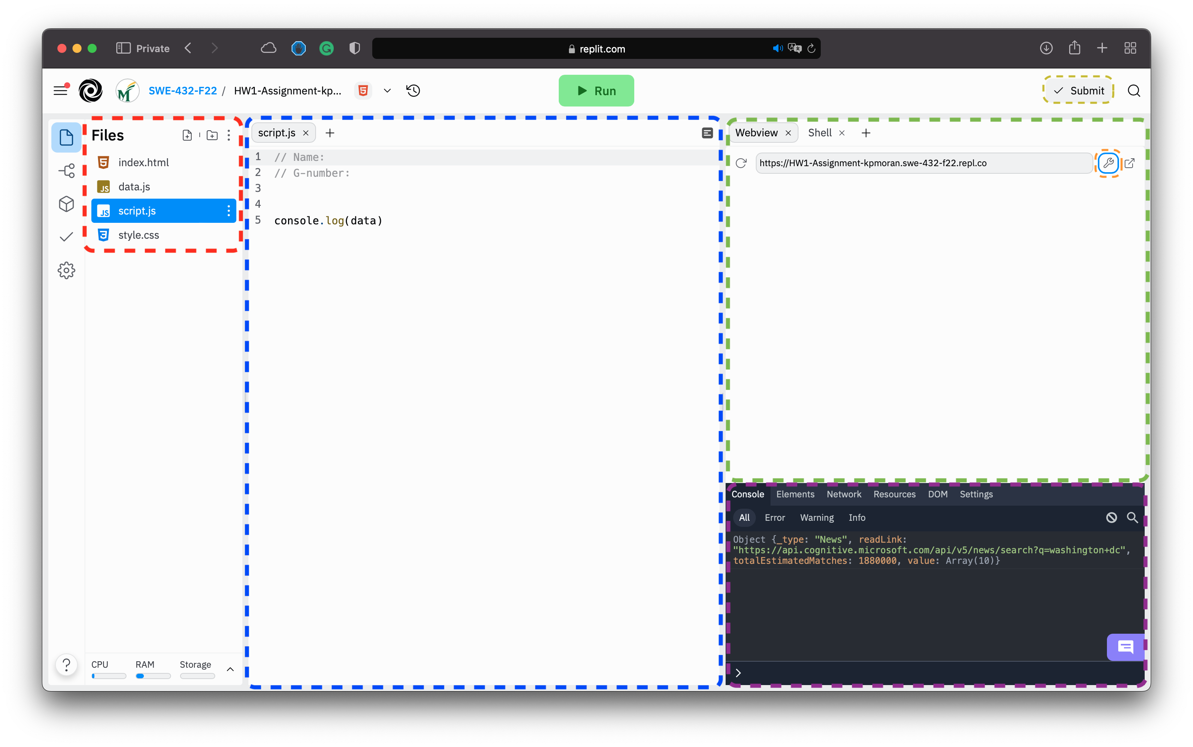Add a new folder in Files
This screenshot has width=1193, height=747.
click(x=212, y=135)
